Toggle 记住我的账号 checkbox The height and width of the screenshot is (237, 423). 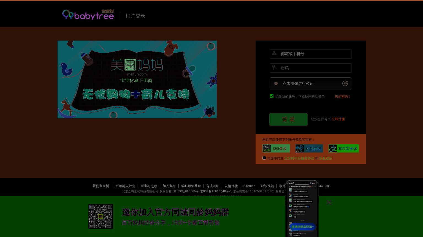272,96
